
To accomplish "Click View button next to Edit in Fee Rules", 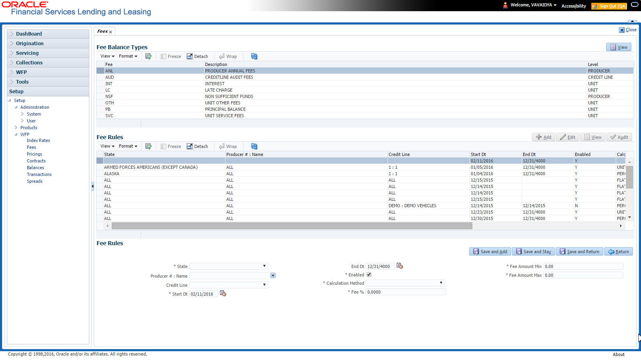I will (x=593, y=137).
